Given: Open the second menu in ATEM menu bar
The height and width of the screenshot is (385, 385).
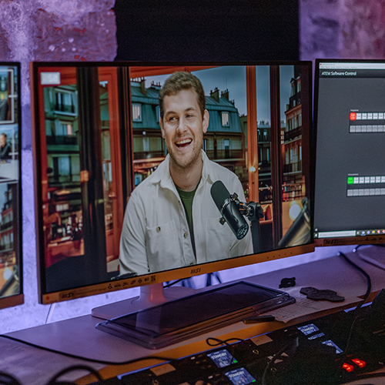Looking at the screenshot, I should (x=327, y=67).
